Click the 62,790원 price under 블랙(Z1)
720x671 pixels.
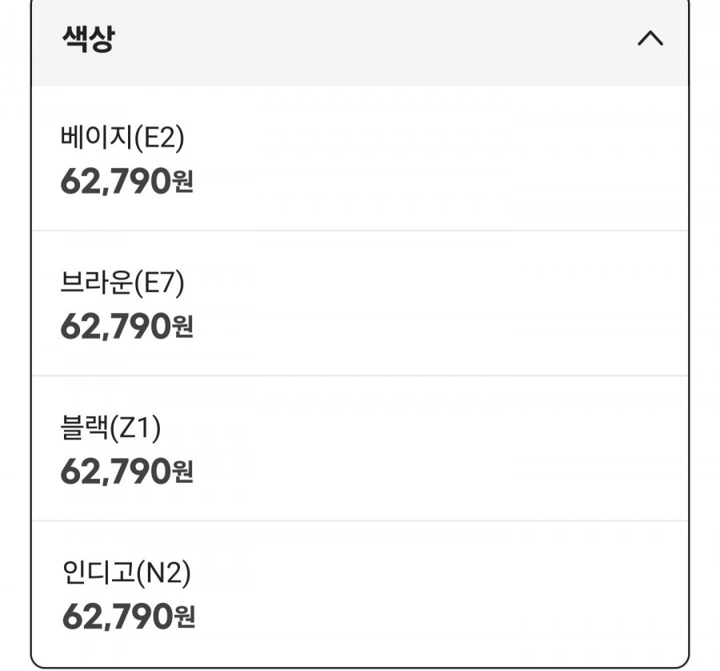click(126, 472)
